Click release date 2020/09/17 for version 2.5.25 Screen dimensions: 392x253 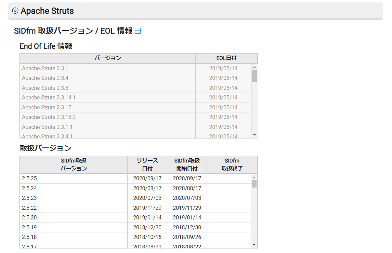tap(147, 179)
